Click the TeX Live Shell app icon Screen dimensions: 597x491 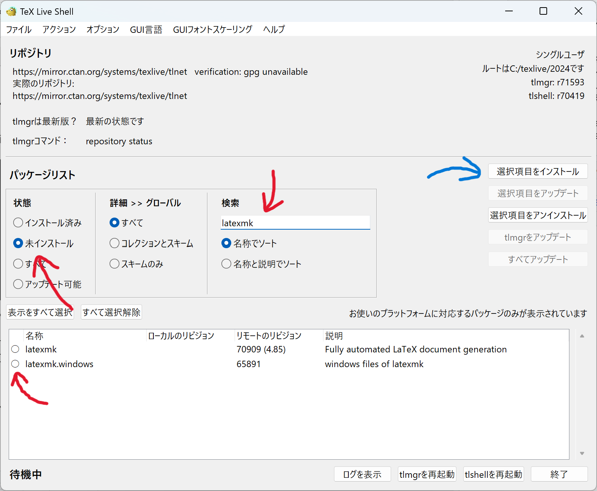11,12
